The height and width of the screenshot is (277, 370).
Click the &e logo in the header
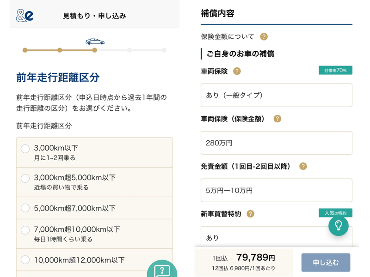(x=25, y=16)
